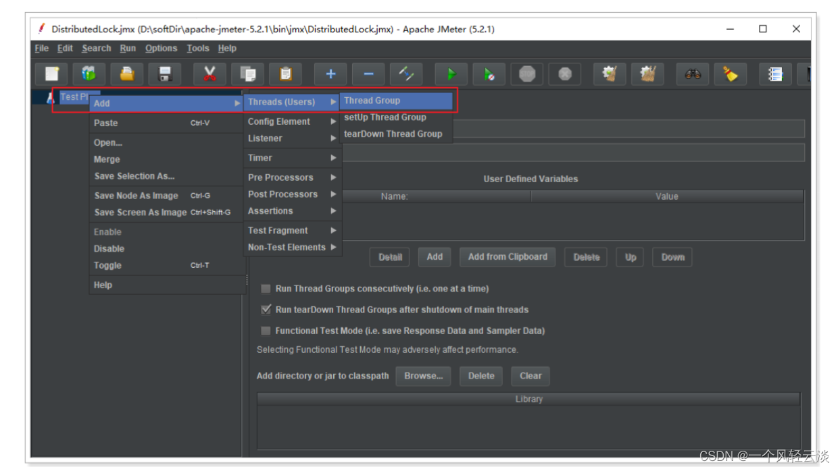Click Delete button beside Browse
The height and width of the screenshot is (469, 840).
(x=481, y=376)
